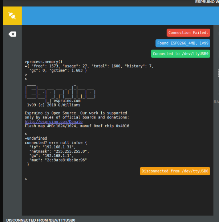Viewport: 219px width, 222px height.
Task: Click the Found ESP8266_4MB, 1v99 notification
Action: click(x=183, y=43)
